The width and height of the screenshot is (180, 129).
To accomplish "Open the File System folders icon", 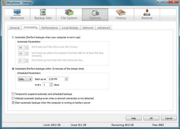I will tap(69, 12).
